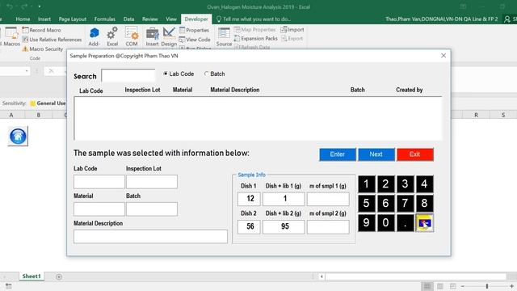Open the Home ribbon tab
Image resolution: width=517 pixels, height=291 pixels.
click(x=23, y=19)
